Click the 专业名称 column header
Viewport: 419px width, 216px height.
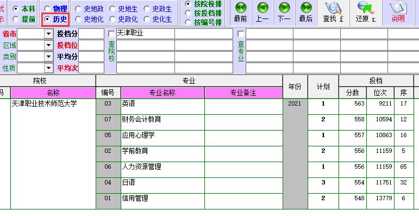(x=162, y=92)
